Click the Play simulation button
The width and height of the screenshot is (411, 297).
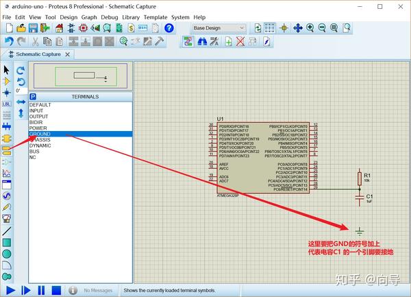[10, 290]
